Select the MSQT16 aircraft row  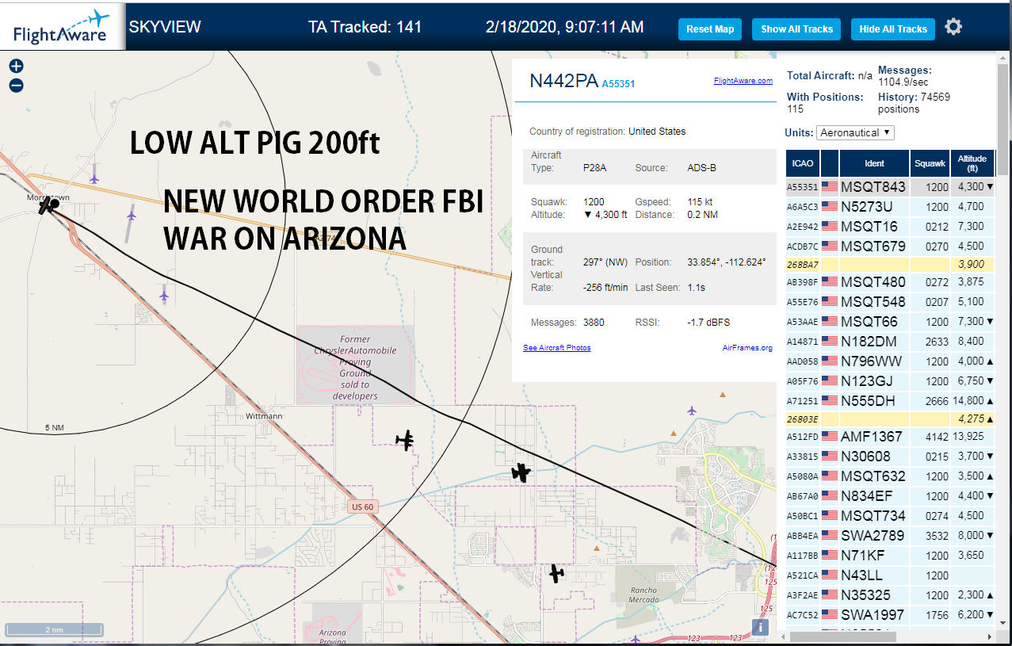click(890, 227)
